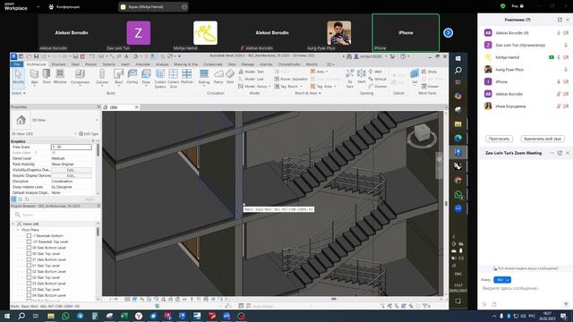Switch to the Structure ribbon tab
573x322 pixels.
point(58,64)
